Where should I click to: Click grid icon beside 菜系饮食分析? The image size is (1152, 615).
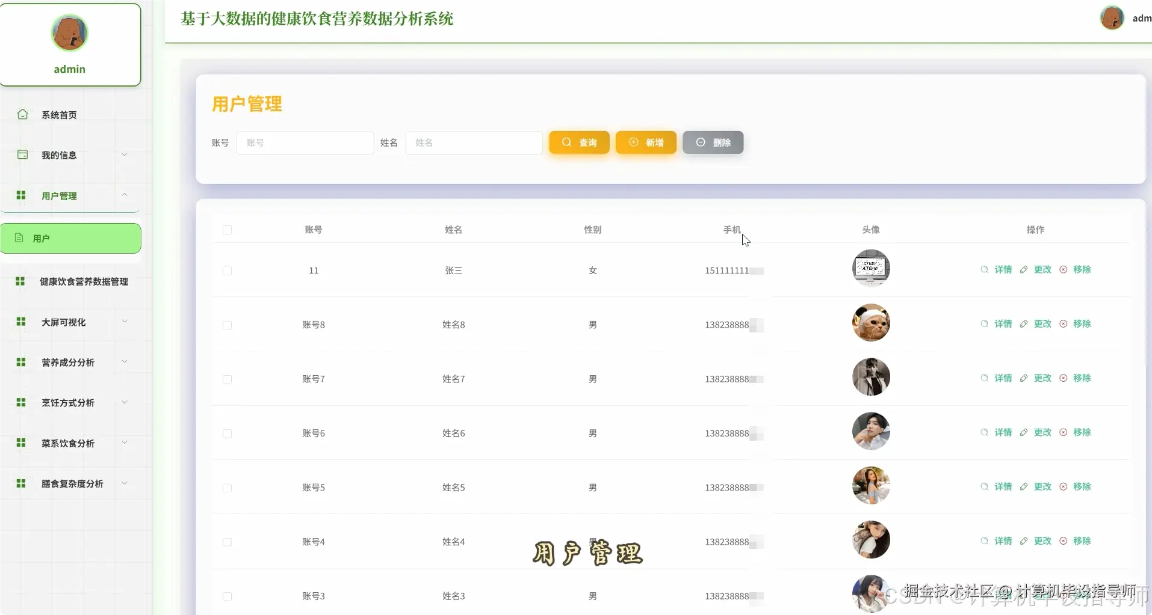[x=21, y=442]
